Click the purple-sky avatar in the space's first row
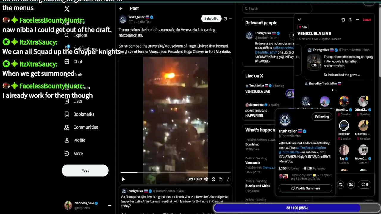 point(324,101)
